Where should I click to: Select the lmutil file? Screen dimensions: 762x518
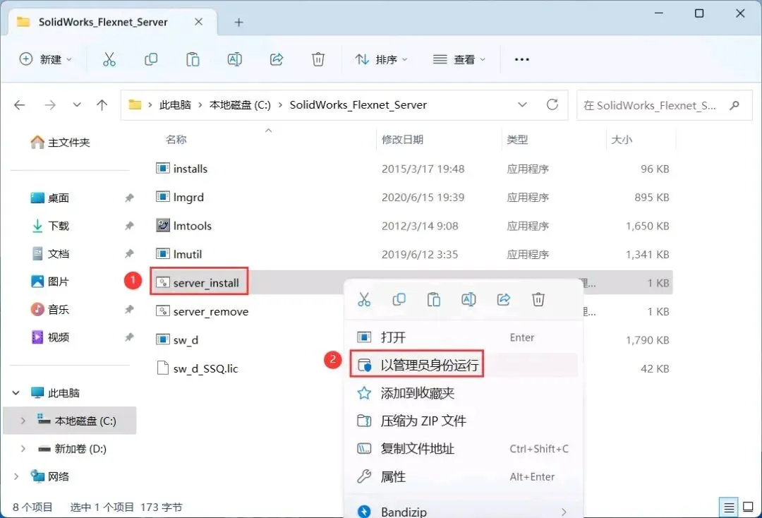point(179,254)
